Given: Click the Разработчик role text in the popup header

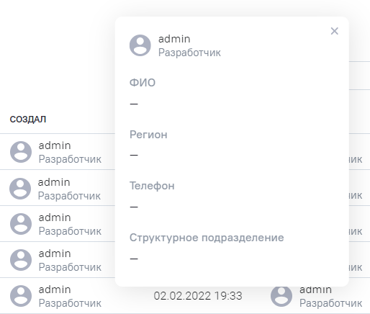Looking at the screenshot, I should pyautogui.click(x=189, y=53).
